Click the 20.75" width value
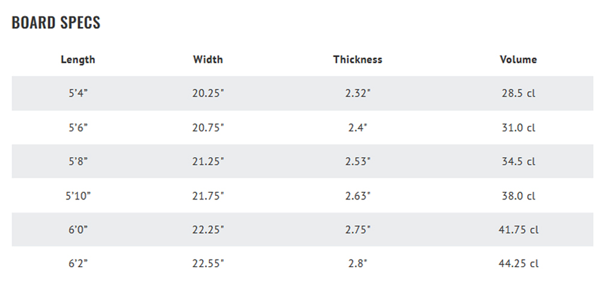The image size is (601, 289). tap(208, 127)
